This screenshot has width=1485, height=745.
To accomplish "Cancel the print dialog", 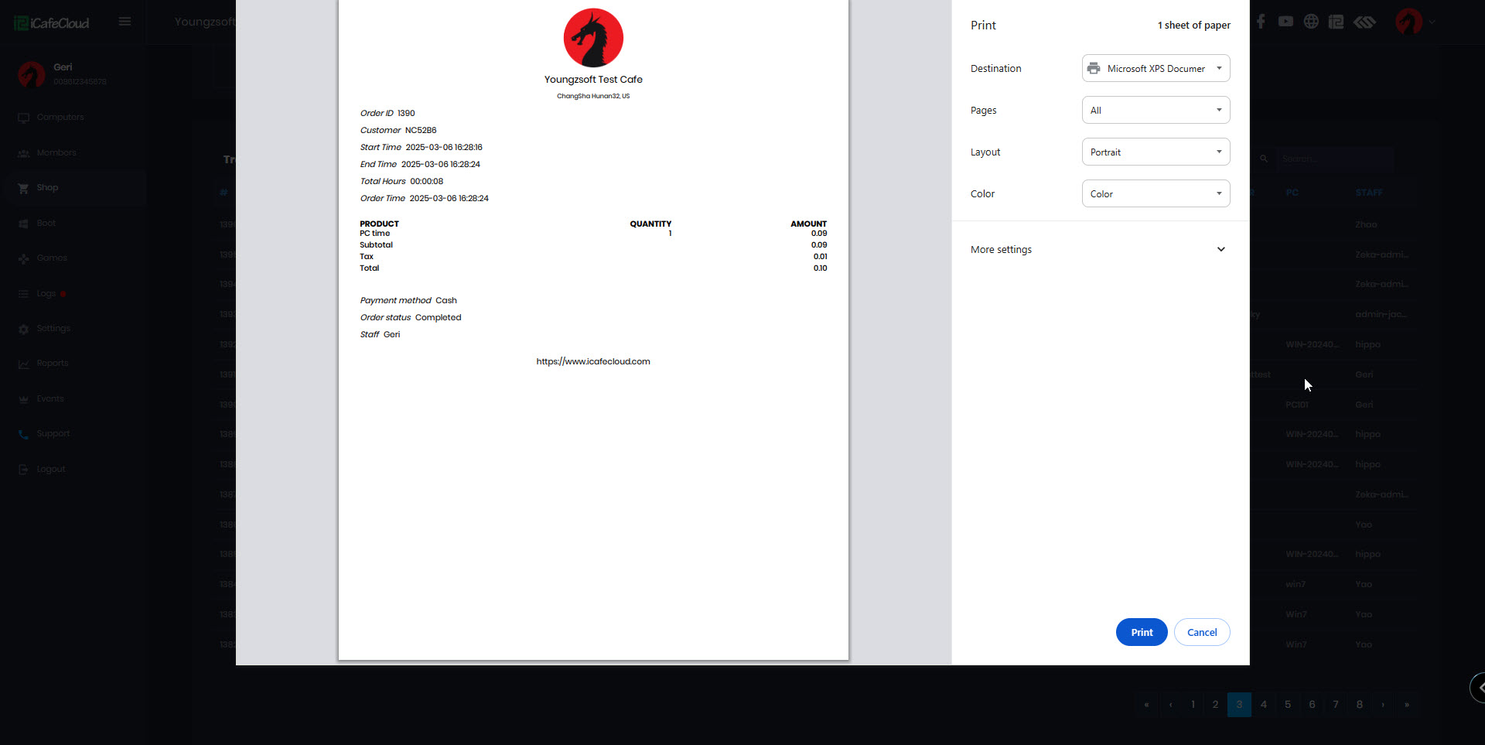I will point(1202,632).
